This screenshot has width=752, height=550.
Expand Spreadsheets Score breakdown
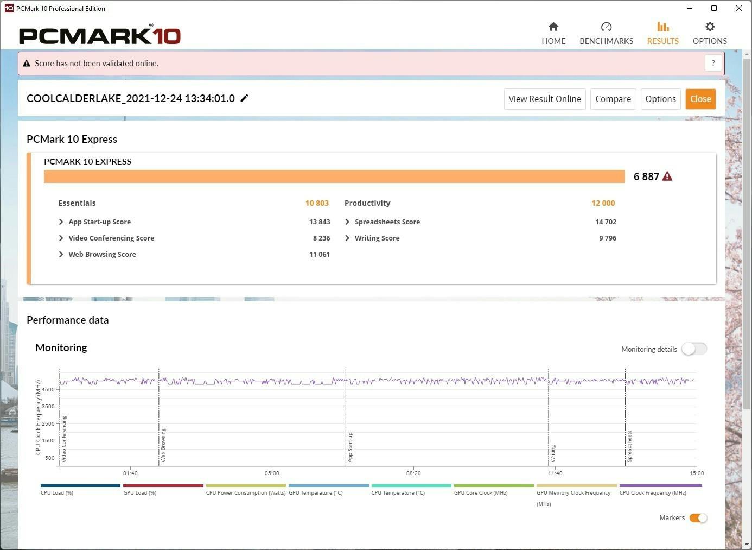pos(347,222)
